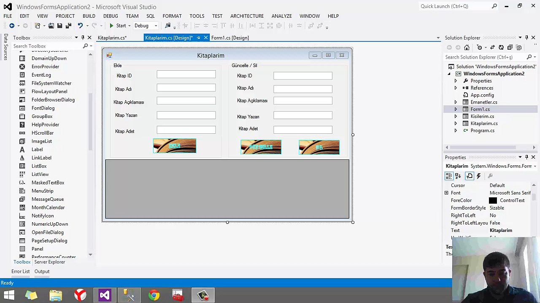The width and height of the screenshot is (540, 303).
Task: Click the ForeColor black color swatch
Action: [x=493, y=200]
